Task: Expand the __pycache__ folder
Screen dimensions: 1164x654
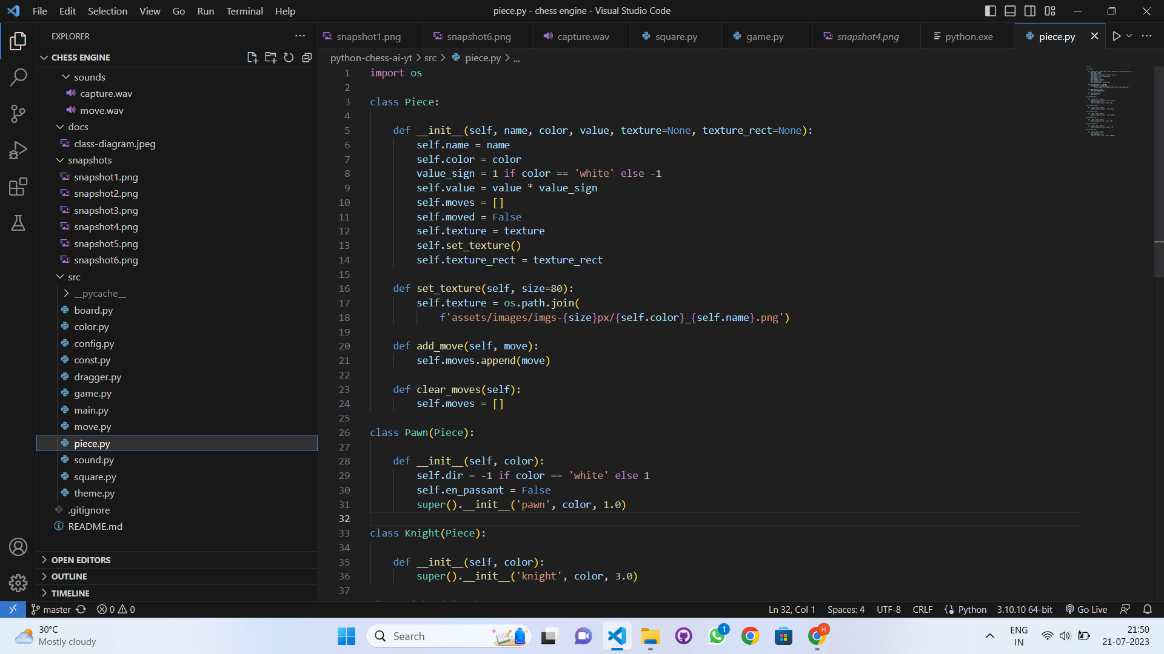Action: 100,293
